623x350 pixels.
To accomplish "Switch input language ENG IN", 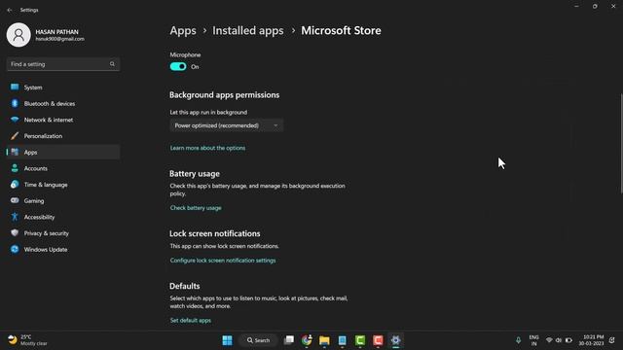I will tap(533, 340).
